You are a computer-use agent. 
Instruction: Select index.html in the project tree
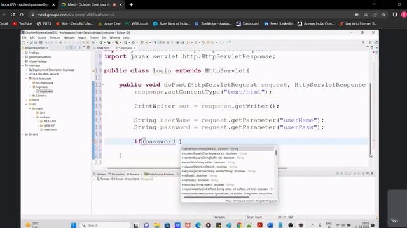click(x=48, y=130)
